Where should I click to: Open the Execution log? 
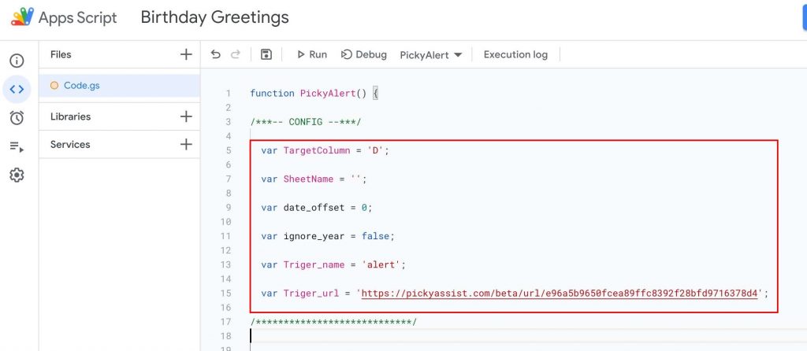click(515, 54)
